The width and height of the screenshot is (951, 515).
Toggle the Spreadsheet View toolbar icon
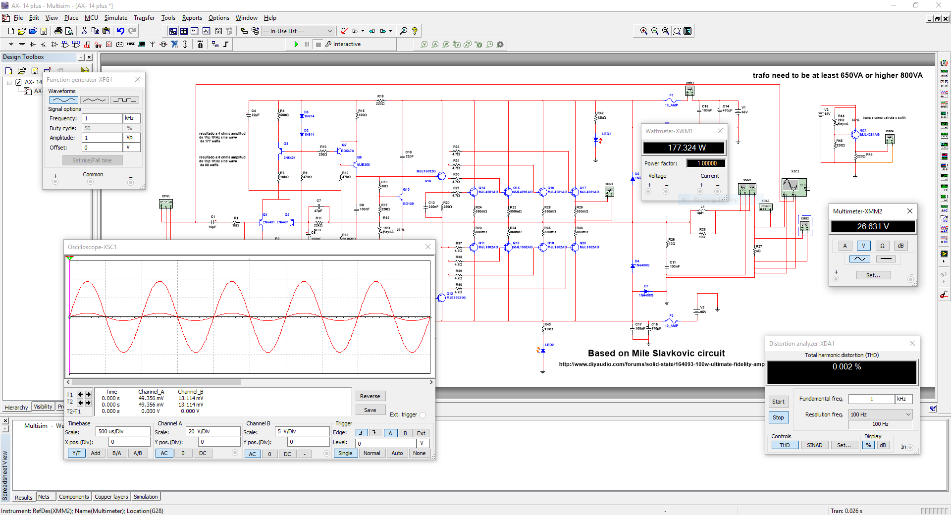pyautogui.click(x=184, y=31)
